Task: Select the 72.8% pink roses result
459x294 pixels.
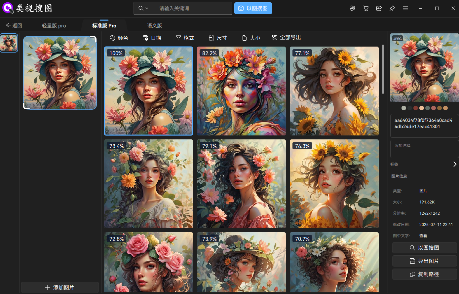Action: pyautogui.click(x=149, y=262)
